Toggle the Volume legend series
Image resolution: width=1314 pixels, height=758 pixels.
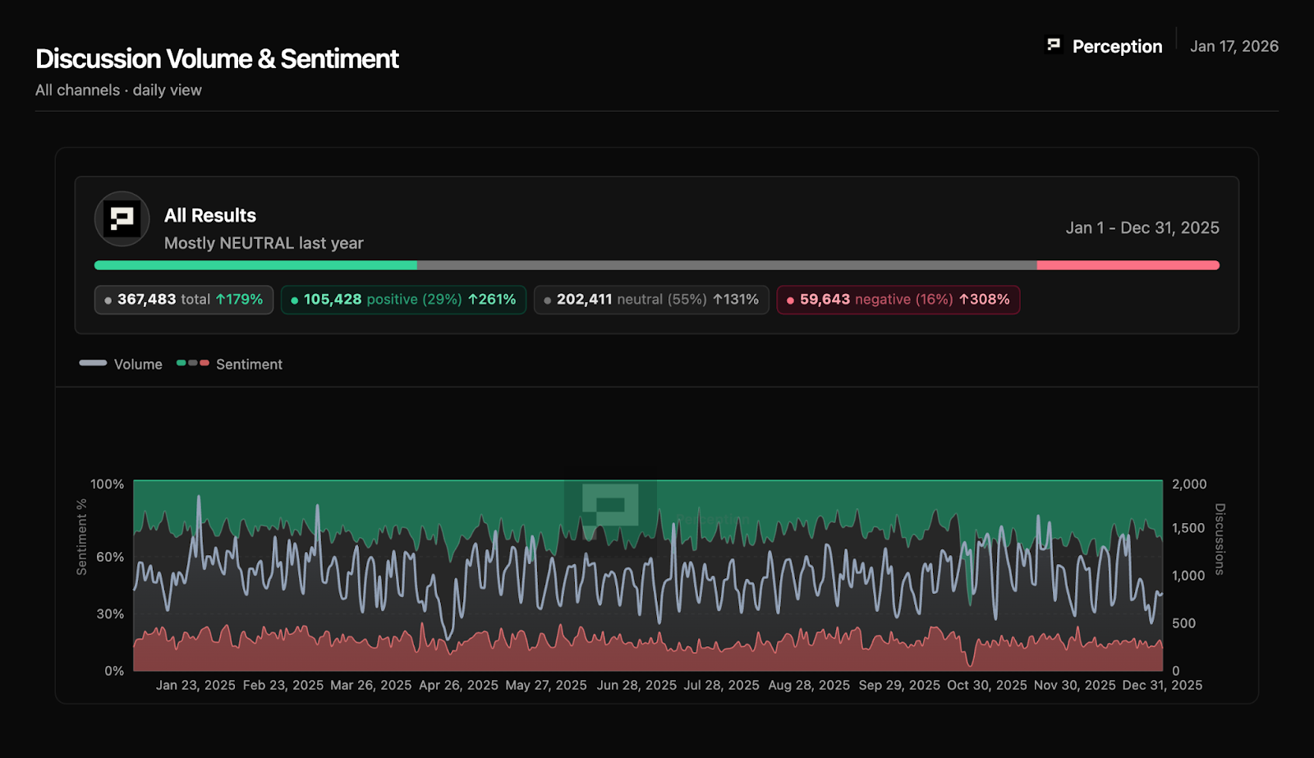click(x=121, y=364)
